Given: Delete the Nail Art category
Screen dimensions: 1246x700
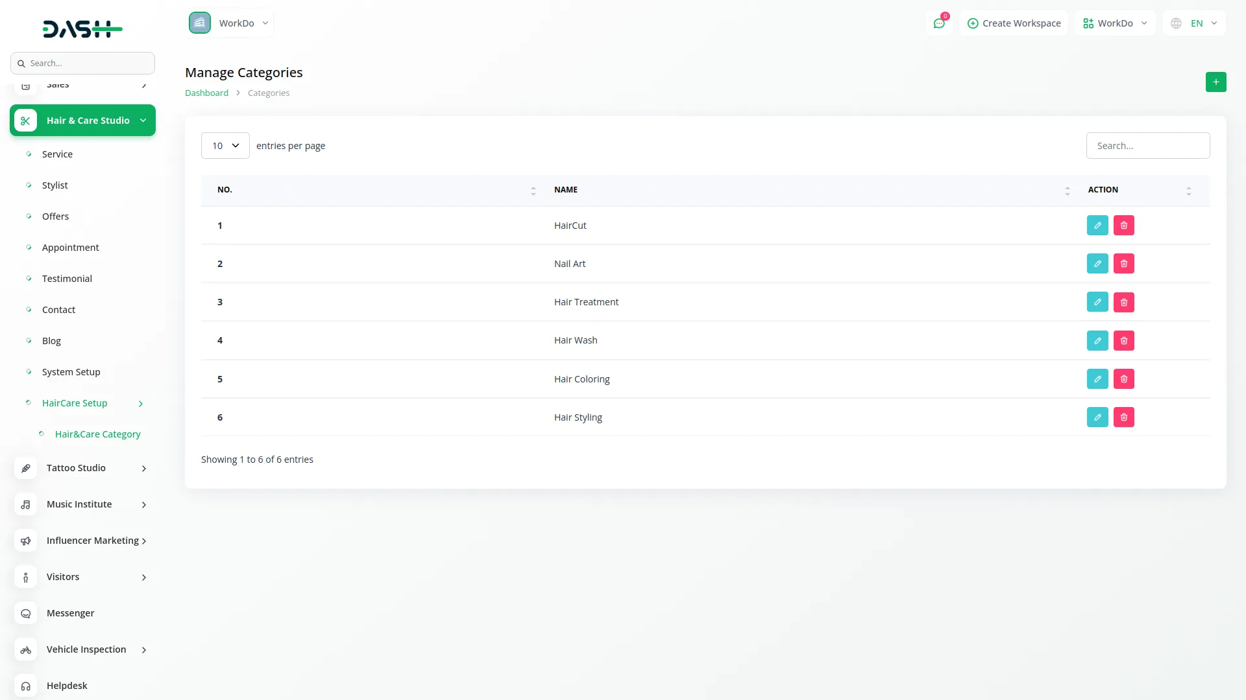Looking at the screenshot, I should click(x=1124, y=264).
